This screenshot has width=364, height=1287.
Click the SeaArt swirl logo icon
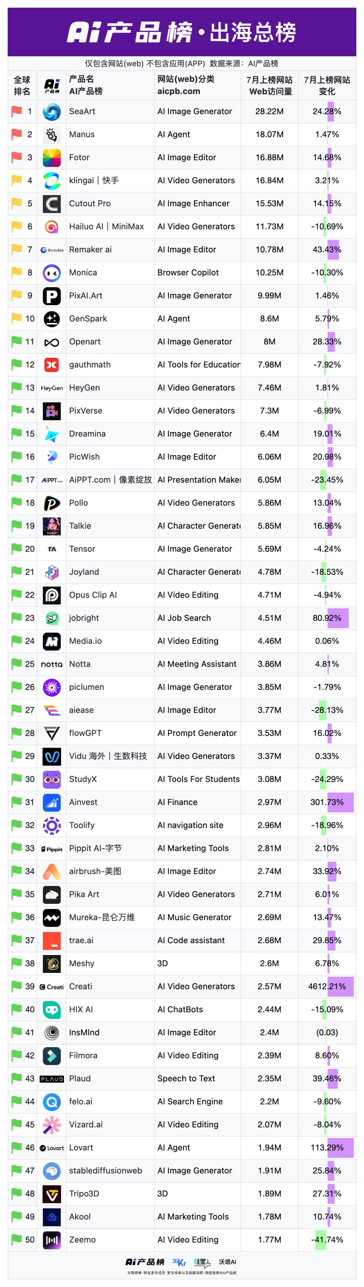click(52, 112)
